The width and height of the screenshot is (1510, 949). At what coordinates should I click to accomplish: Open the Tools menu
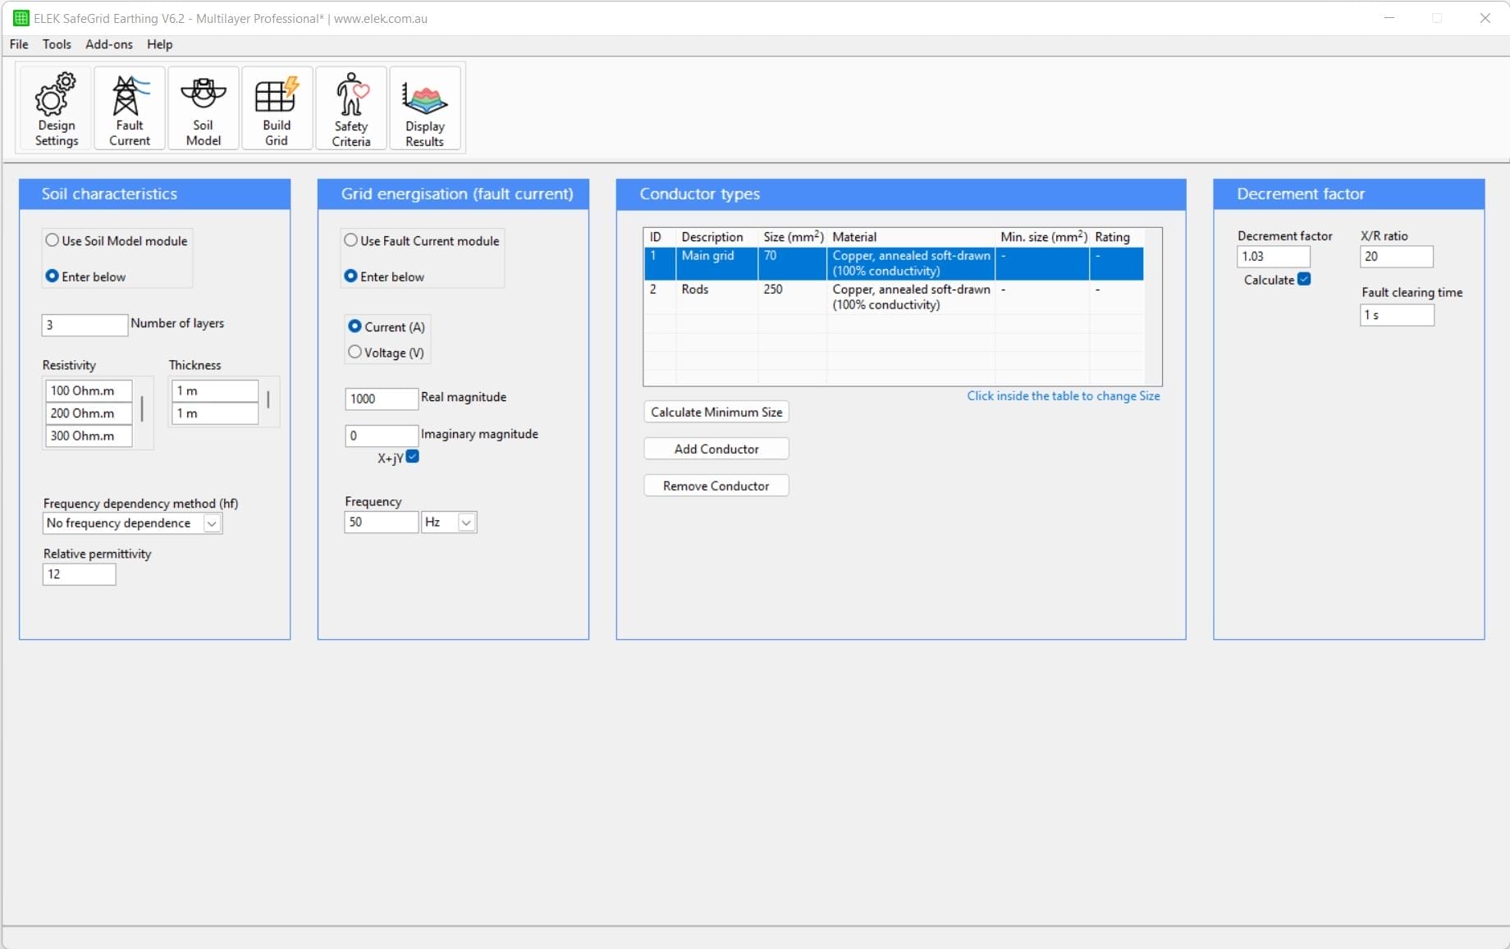[57, 44]
